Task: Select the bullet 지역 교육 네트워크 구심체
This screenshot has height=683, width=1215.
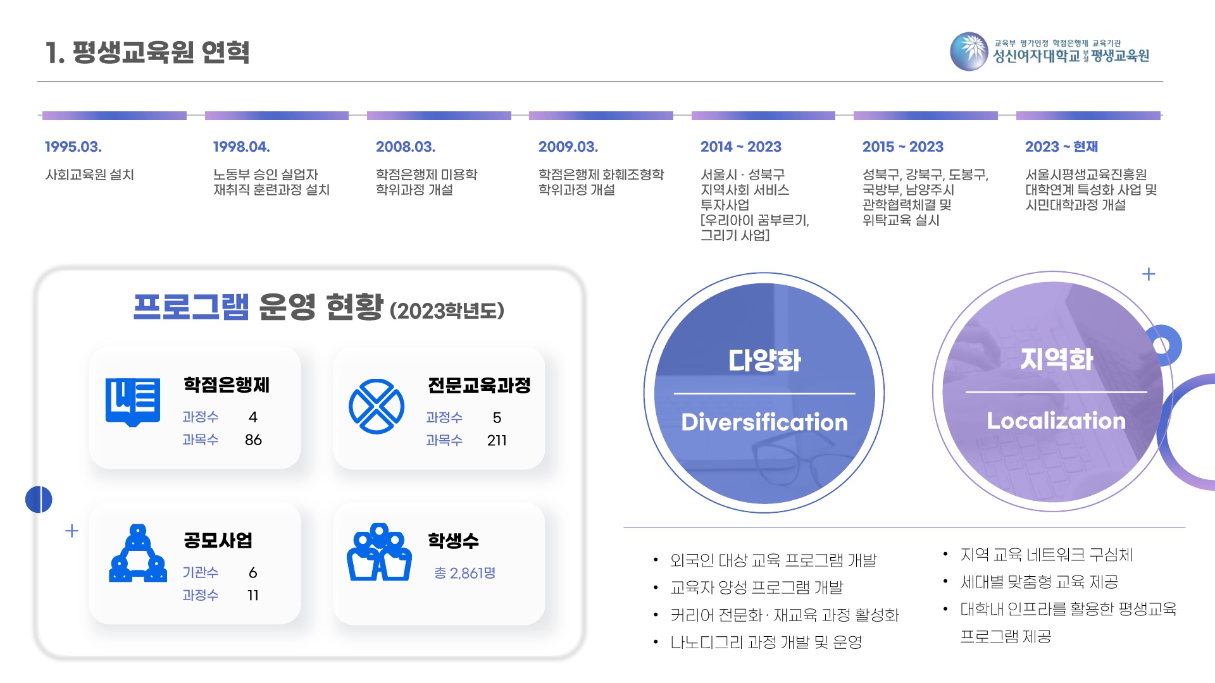Action: [1047, 555]
